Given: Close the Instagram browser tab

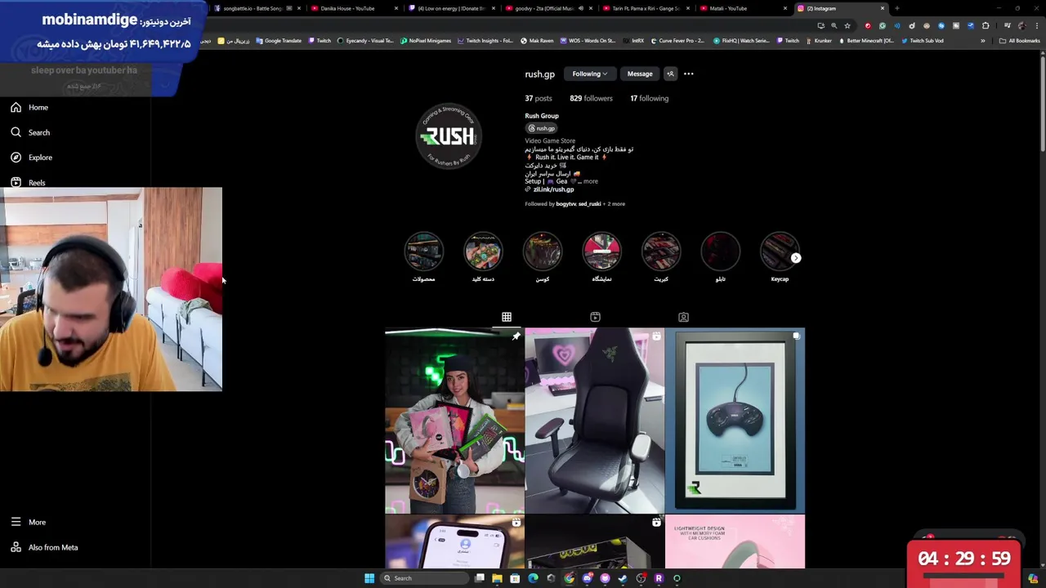Looking at the screenshot, I should [x=882, y=8].
